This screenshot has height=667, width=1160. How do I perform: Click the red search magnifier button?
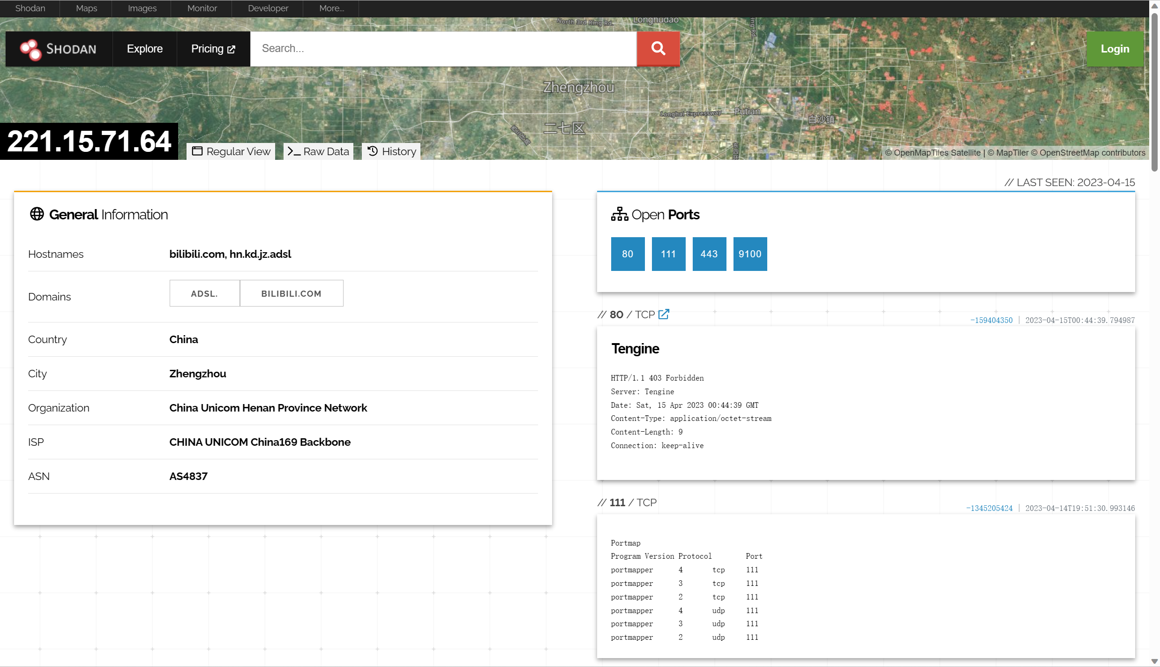tap(658, 49)
